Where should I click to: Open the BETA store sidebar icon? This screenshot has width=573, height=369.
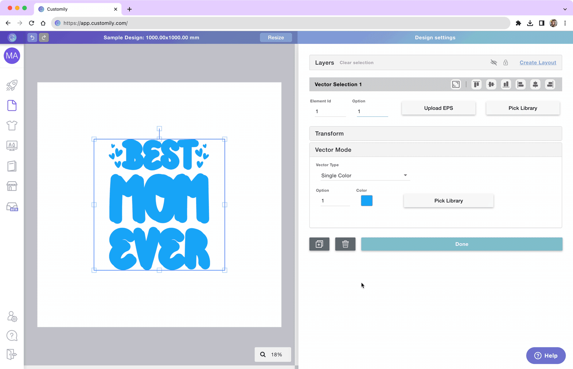pos(12,207)
